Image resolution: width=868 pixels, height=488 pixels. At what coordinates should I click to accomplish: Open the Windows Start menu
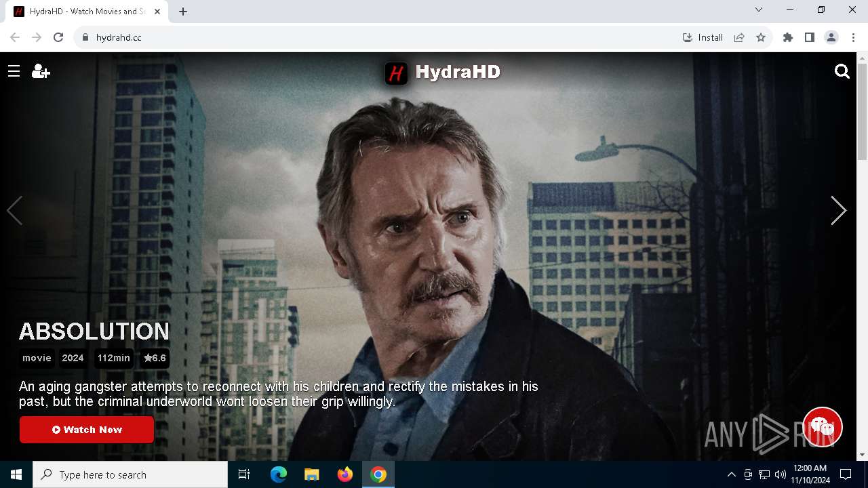pos(16,474)
